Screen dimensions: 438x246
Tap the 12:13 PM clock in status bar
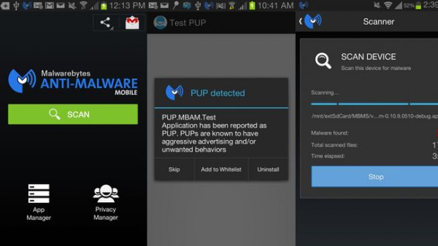pyautogui.click(x=127, y=5)
